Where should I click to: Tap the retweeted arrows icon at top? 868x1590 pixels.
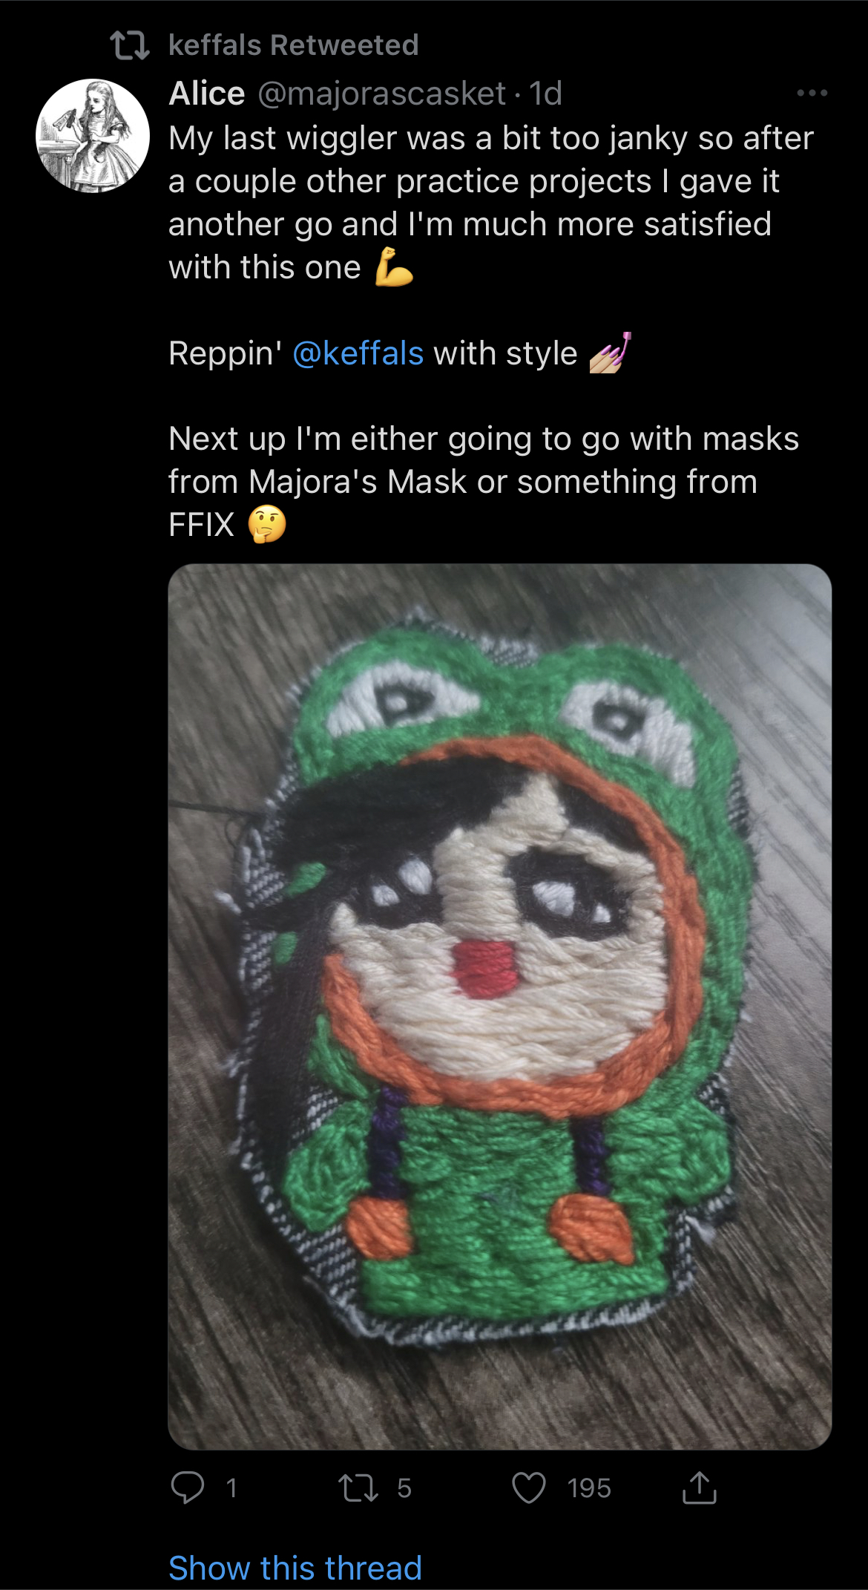coord(130,45)
